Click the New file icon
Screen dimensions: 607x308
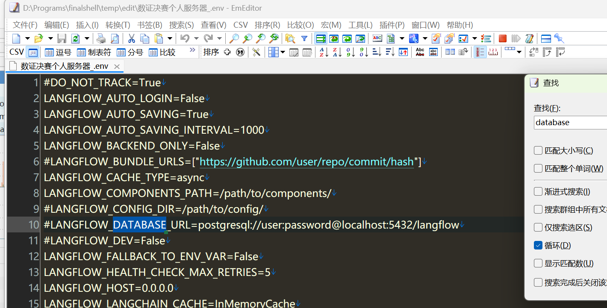16,38
